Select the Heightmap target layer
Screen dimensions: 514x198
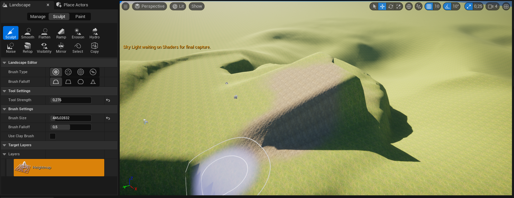59,168
